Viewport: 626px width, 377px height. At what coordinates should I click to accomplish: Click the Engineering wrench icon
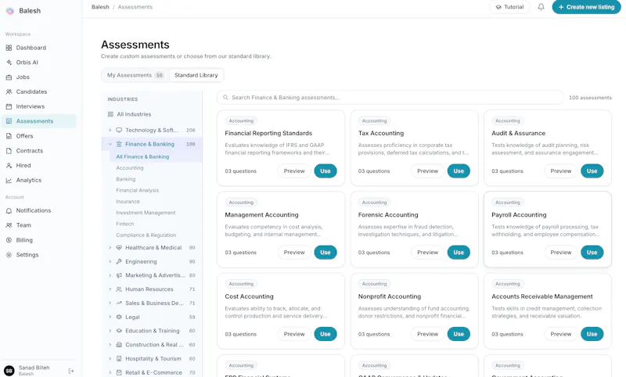point(119,262)
